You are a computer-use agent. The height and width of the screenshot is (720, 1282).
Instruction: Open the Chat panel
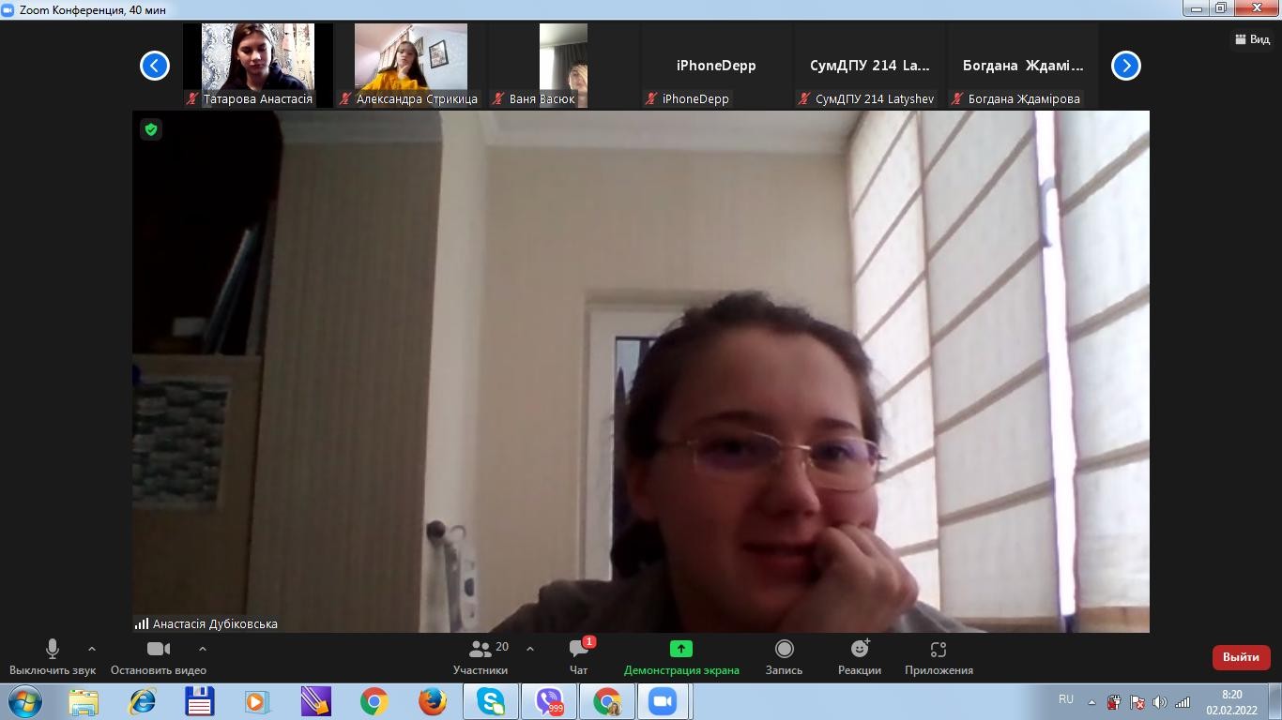578,656
